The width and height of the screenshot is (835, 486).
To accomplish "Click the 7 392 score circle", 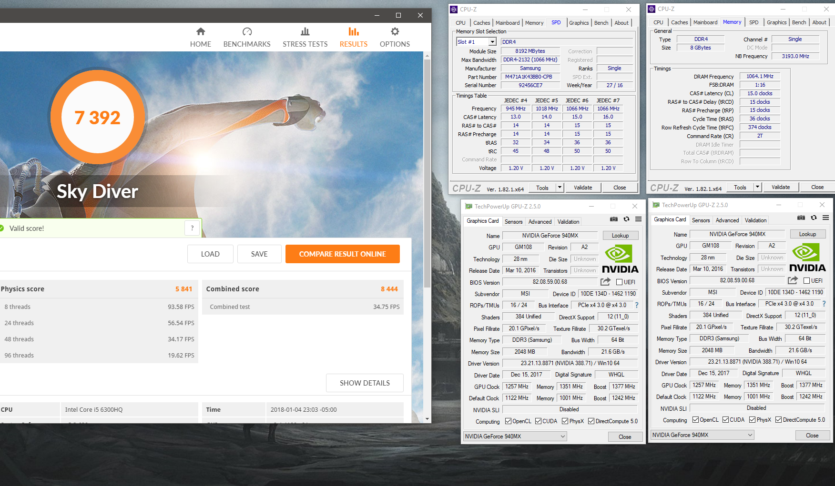I will click(98, 117).
